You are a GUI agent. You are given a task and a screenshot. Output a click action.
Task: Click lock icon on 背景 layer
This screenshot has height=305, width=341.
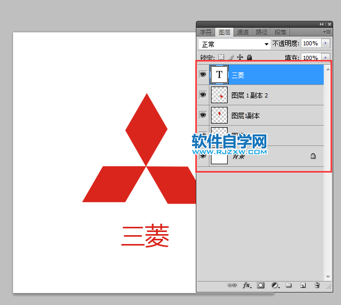(x=313, y=156)
